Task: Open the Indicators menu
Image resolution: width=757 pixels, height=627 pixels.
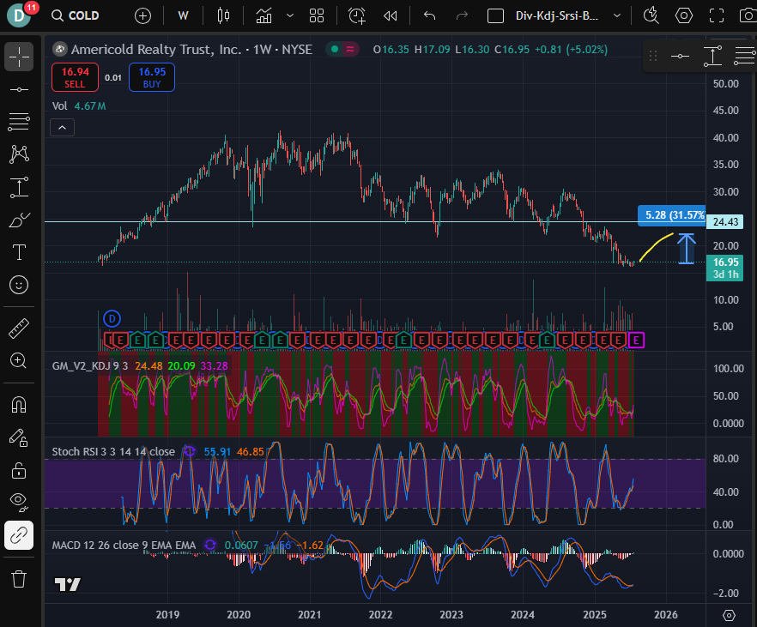Action: pos(263,16)
